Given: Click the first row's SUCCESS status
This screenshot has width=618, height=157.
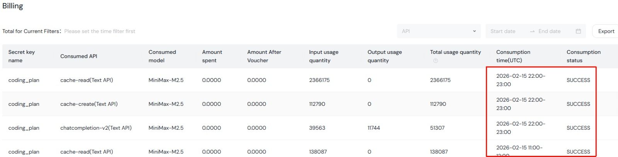Looking at the screenshot, I should click(578, 80).
